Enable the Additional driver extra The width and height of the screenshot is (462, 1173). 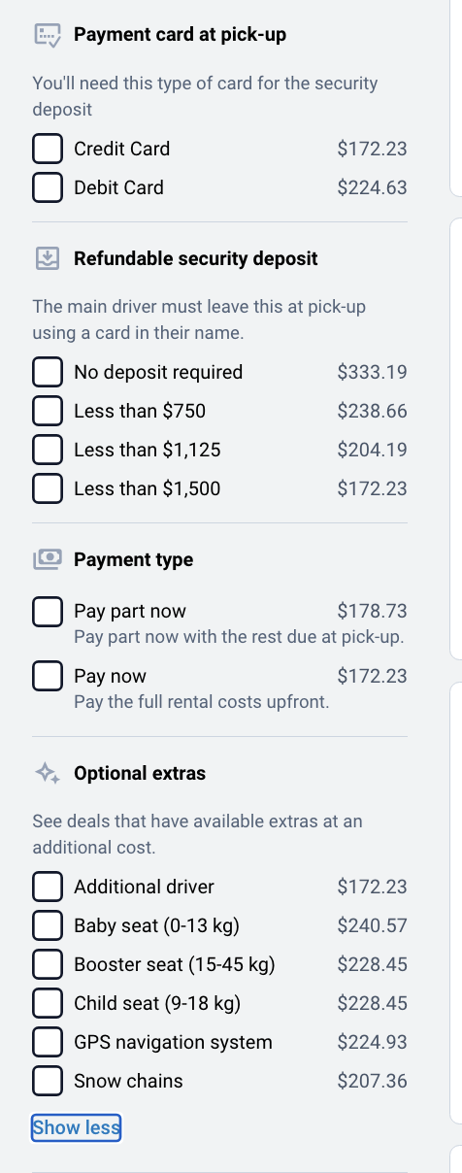click(x=48, y=887)
